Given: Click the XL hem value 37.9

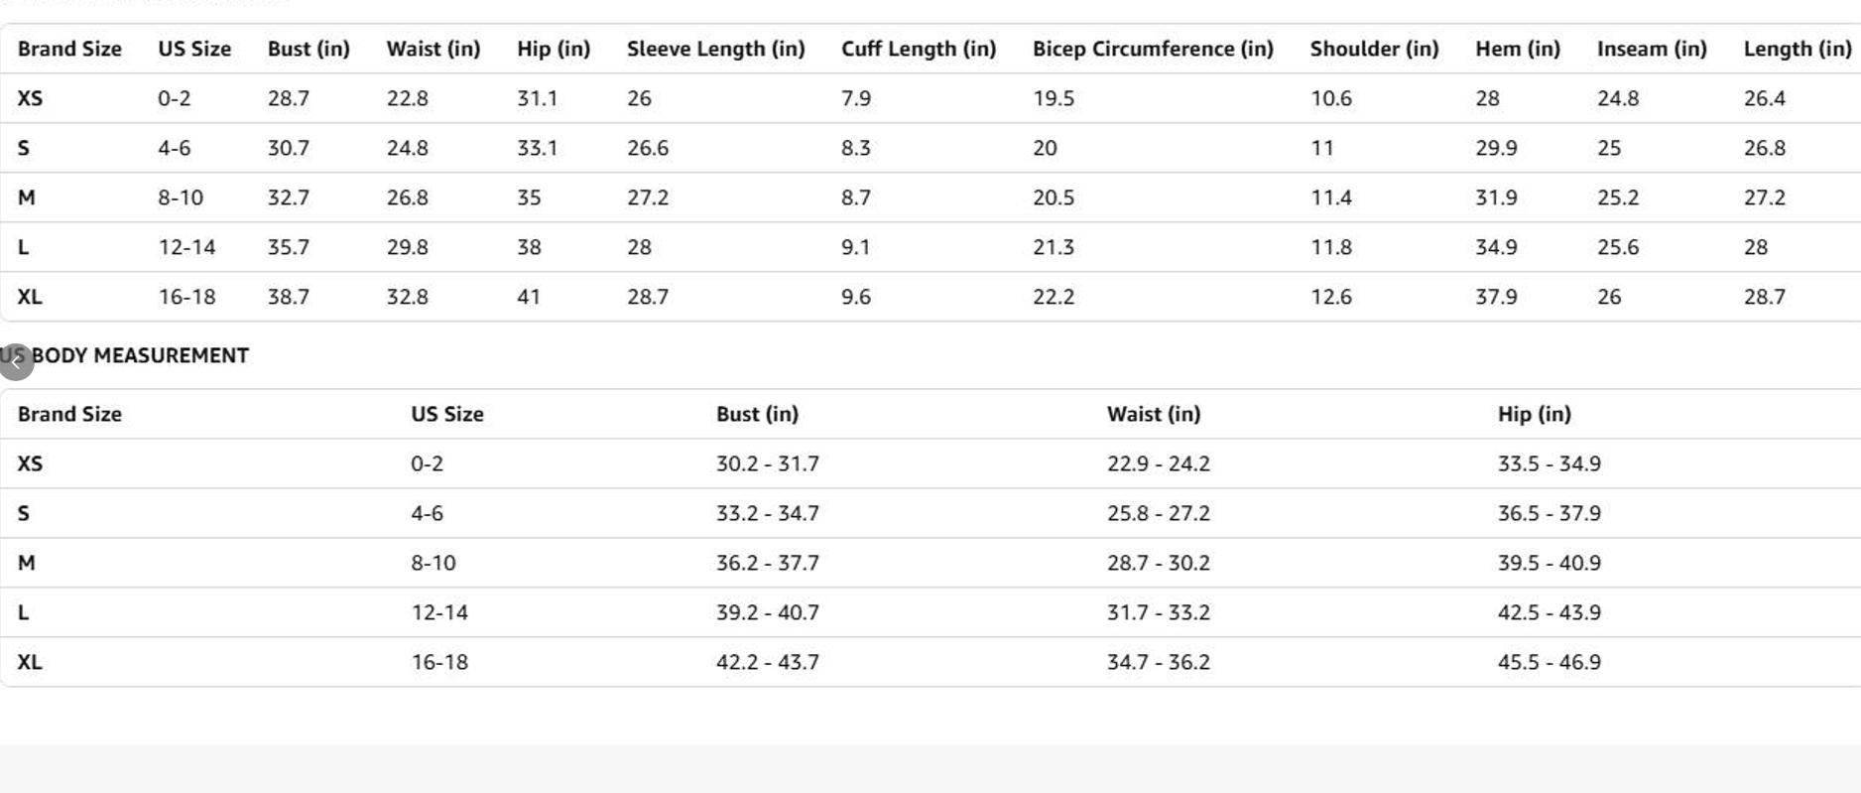Looking at the screenshot, I should click(1495, 297).
